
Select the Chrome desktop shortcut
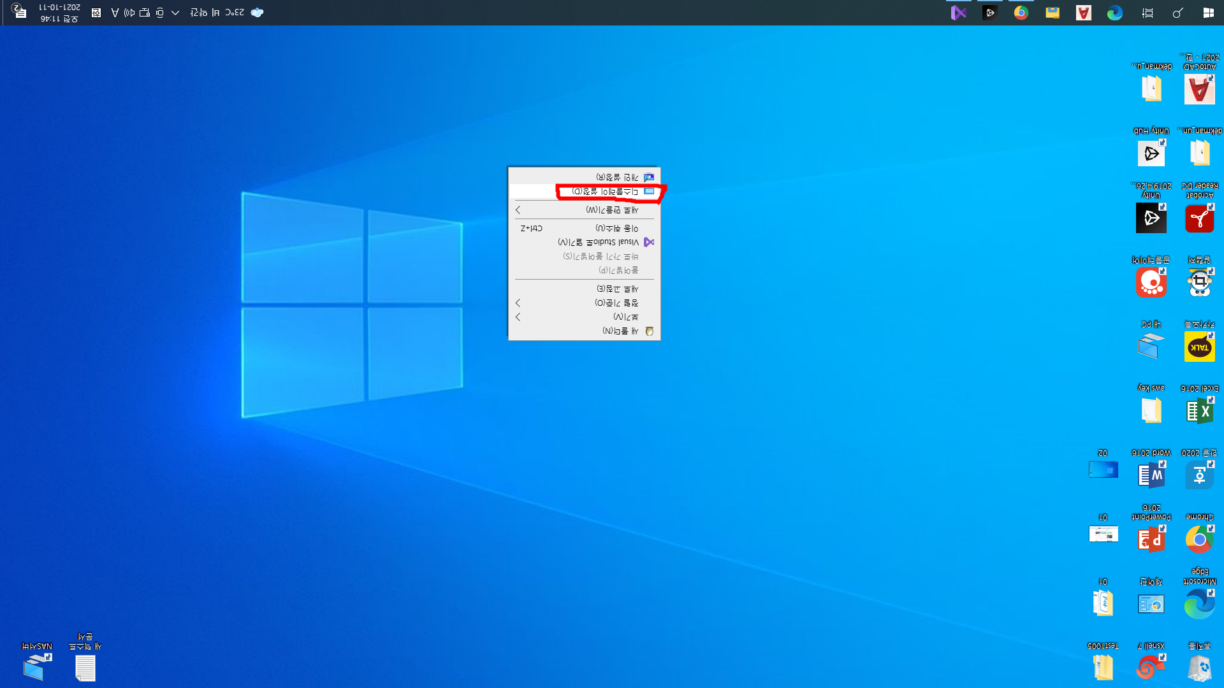(x=1199, y=533)
